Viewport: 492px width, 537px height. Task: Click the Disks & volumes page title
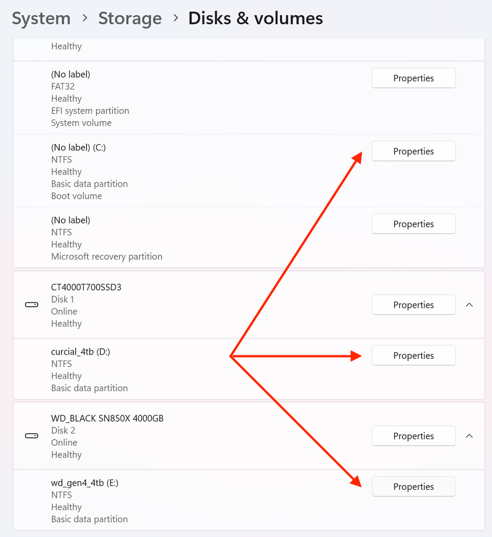[255, 18]
